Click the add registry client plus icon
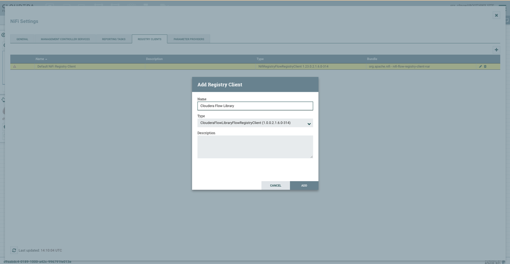The width and height of the screenshot is (510, 264). coord(496,50)
